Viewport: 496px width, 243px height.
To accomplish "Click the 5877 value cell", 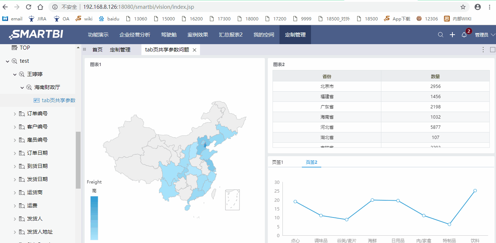I will tap(436, 127).
